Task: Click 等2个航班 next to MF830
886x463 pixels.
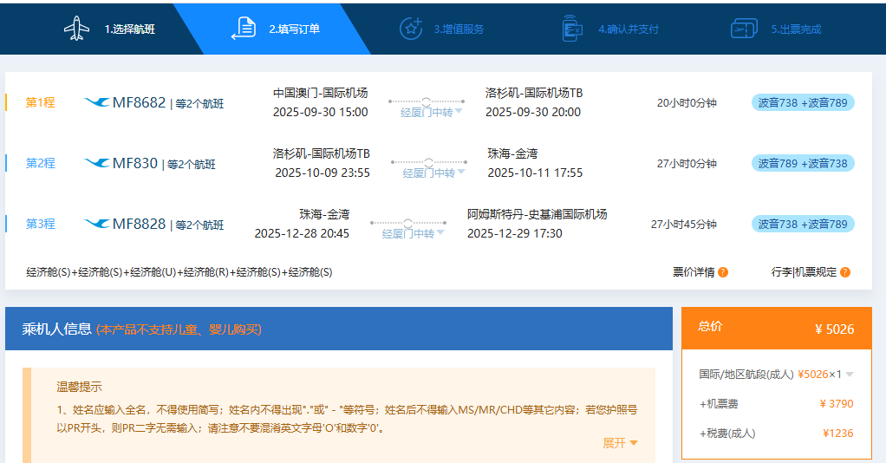Action: pyautogui.click(x=191, y=165)
